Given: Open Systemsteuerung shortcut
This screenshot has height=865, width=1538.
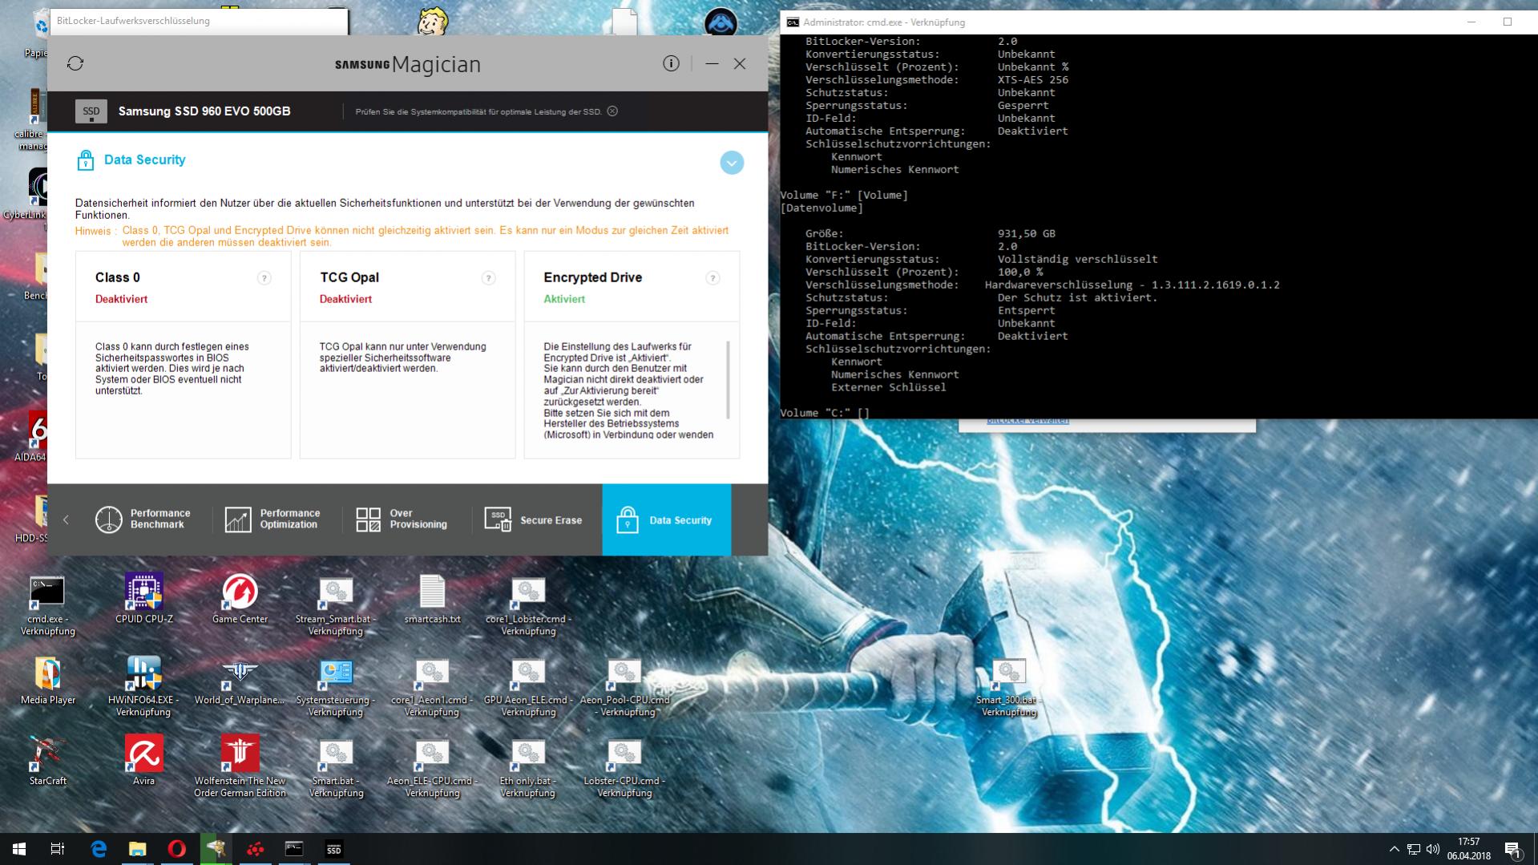Looking at the screenshot, I should (336, 687).
